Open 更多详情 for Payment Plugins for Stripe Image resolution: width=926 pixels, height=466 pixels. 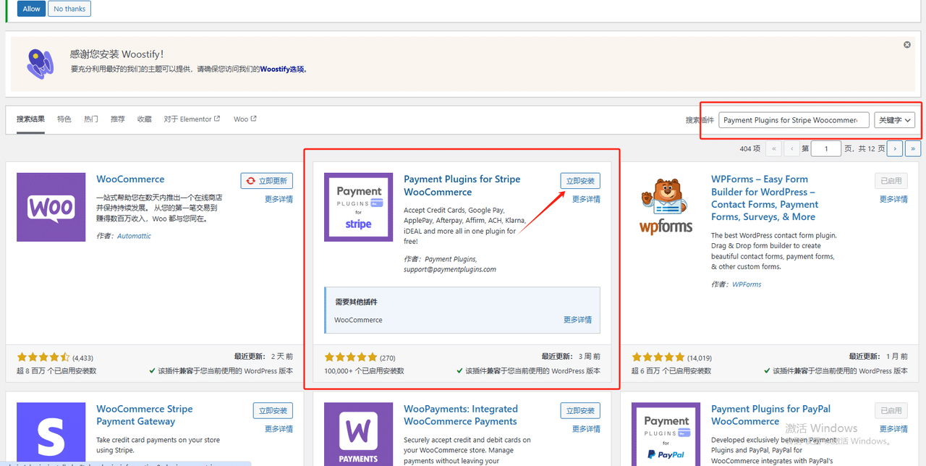pyautogui.click(x=586, y=199)
